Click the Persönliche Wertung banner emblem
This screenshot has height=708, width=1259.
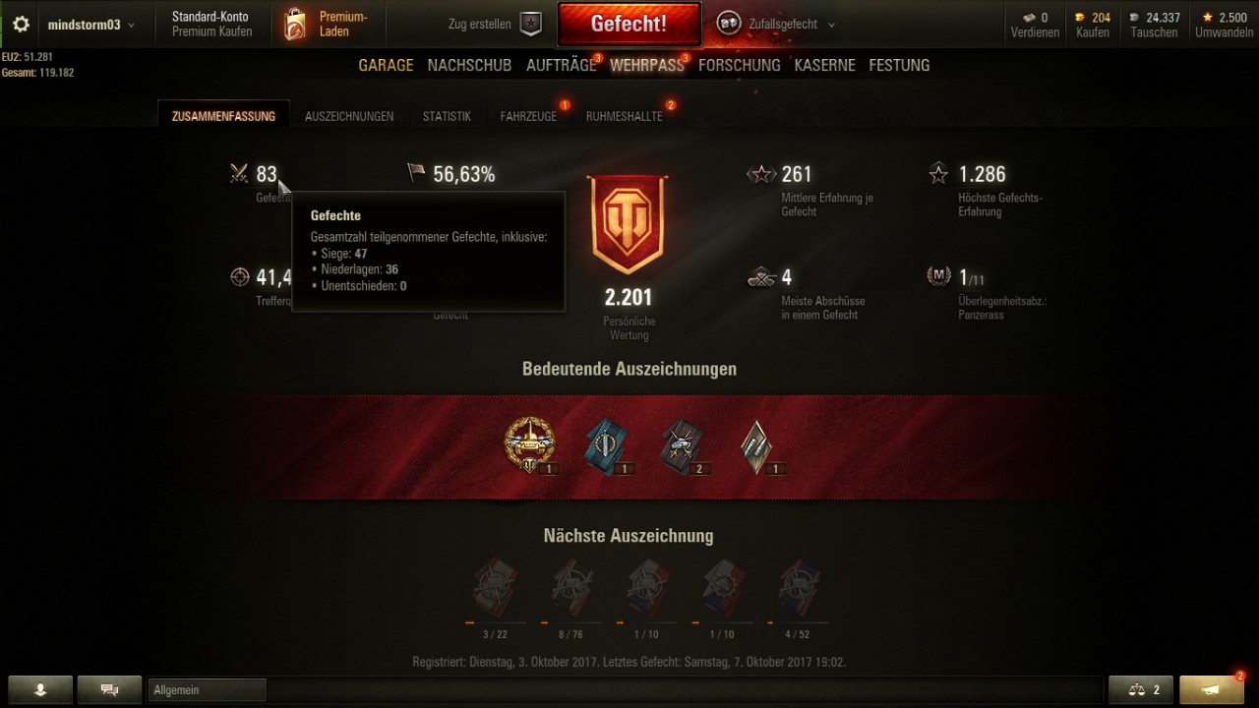tap(628, 226)
